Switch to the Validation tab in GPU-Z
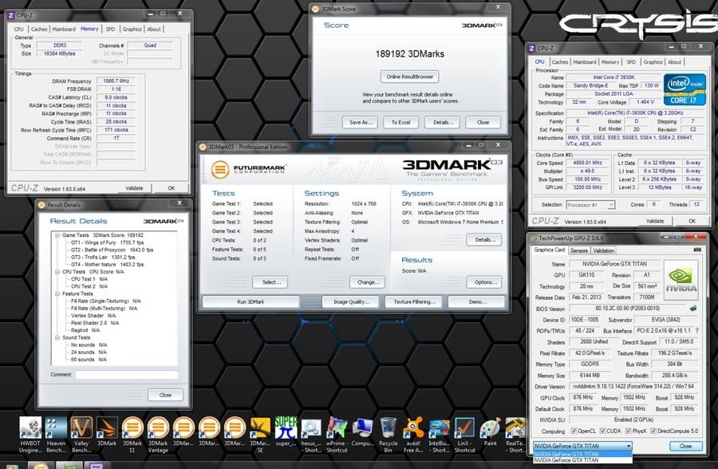This screenshot has width=718, height=469. pyautogui.click(x=604, y=250)
